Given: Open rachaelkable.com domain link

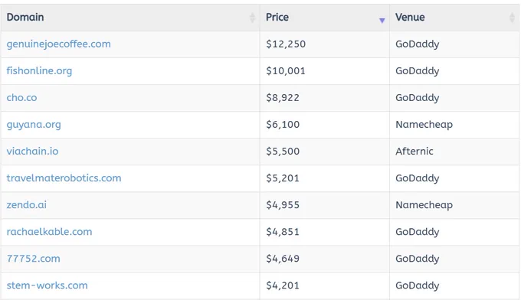Looking at the screenshot, I should tap(49, 232).
